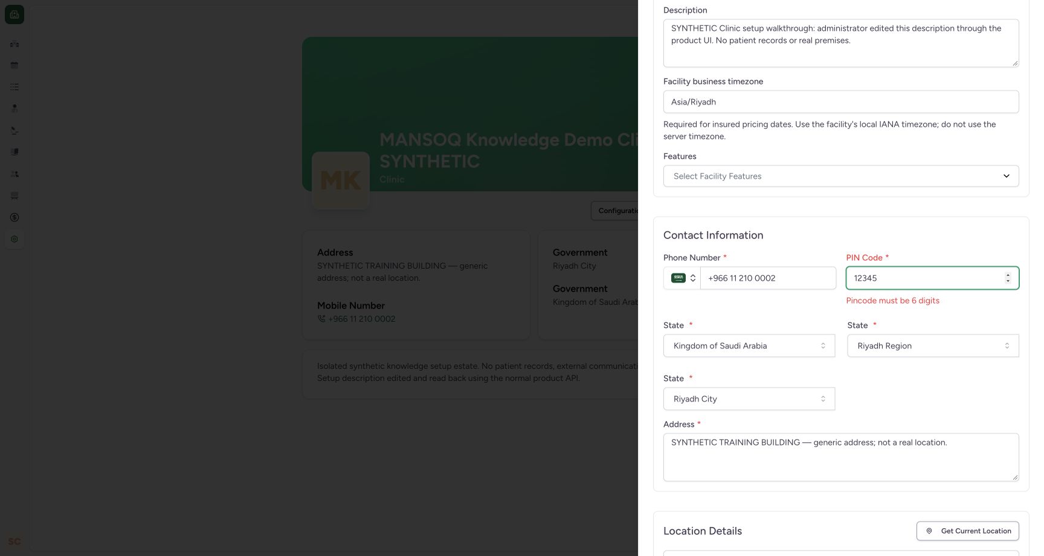Viewport: 1044px width, 556px height.
Task: Click the Address text area in the form
Action: (841, 458)
